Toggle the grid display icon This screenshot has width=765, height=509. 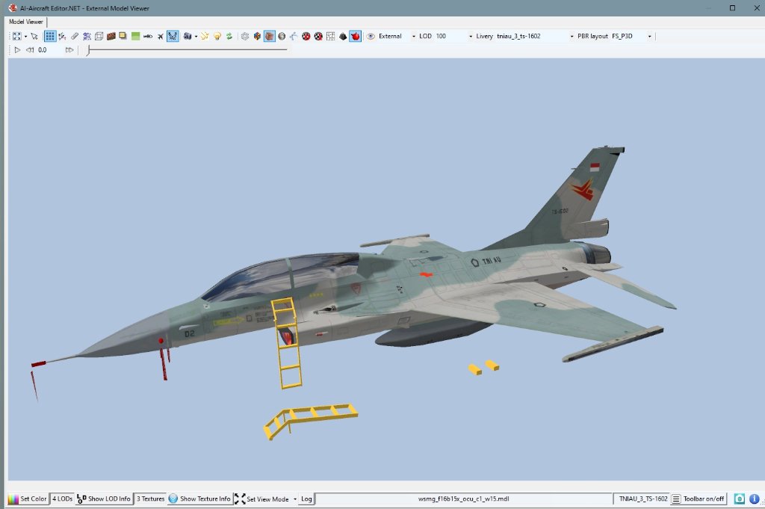pos(50,36)
